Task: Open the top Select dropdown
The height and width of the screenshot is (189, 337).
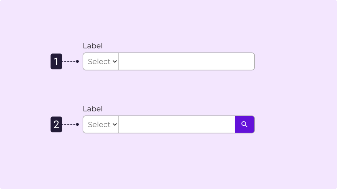Action: [x=101, y=61]
